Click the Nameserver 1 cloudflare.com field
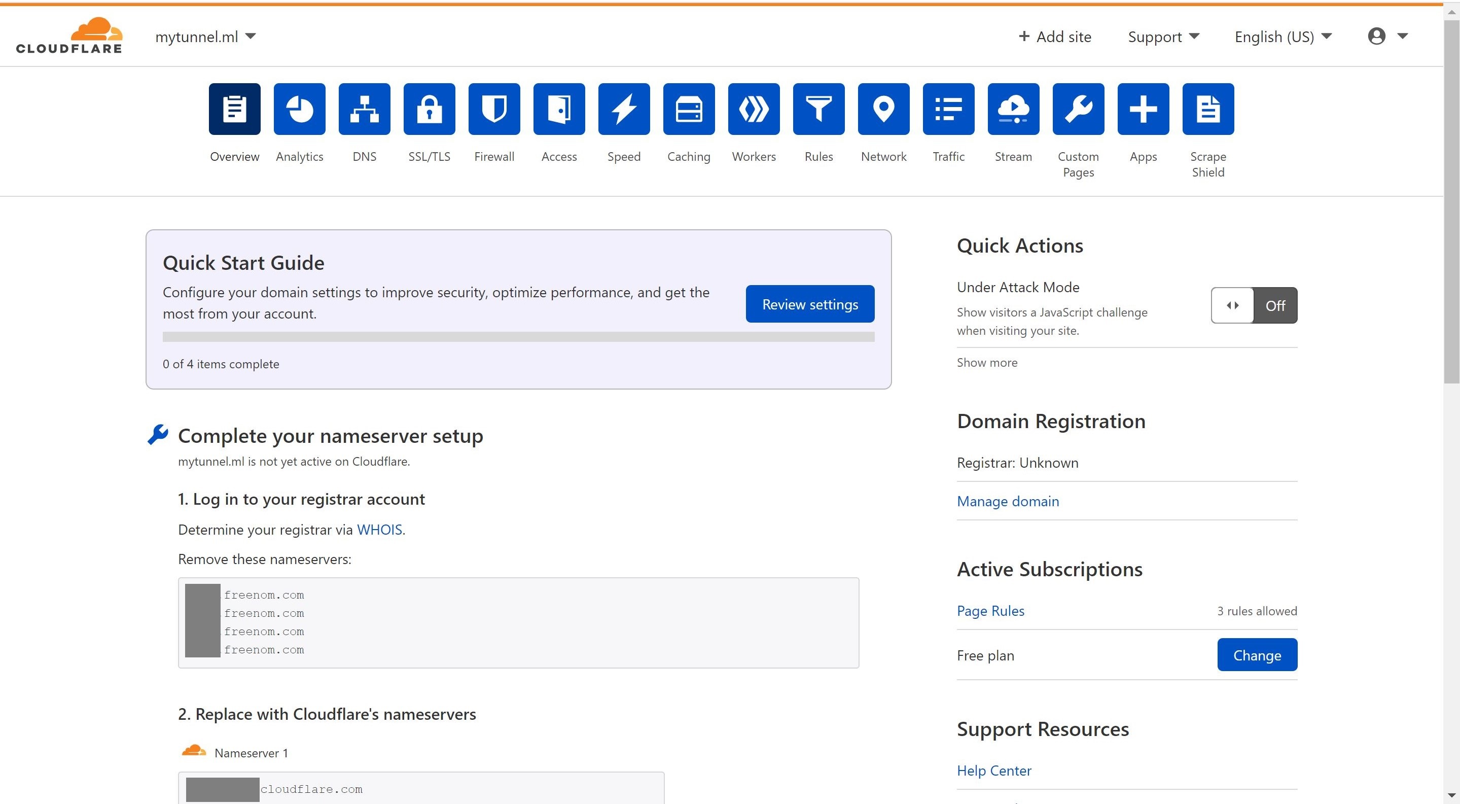The image size is (1460, 804). 421,788
